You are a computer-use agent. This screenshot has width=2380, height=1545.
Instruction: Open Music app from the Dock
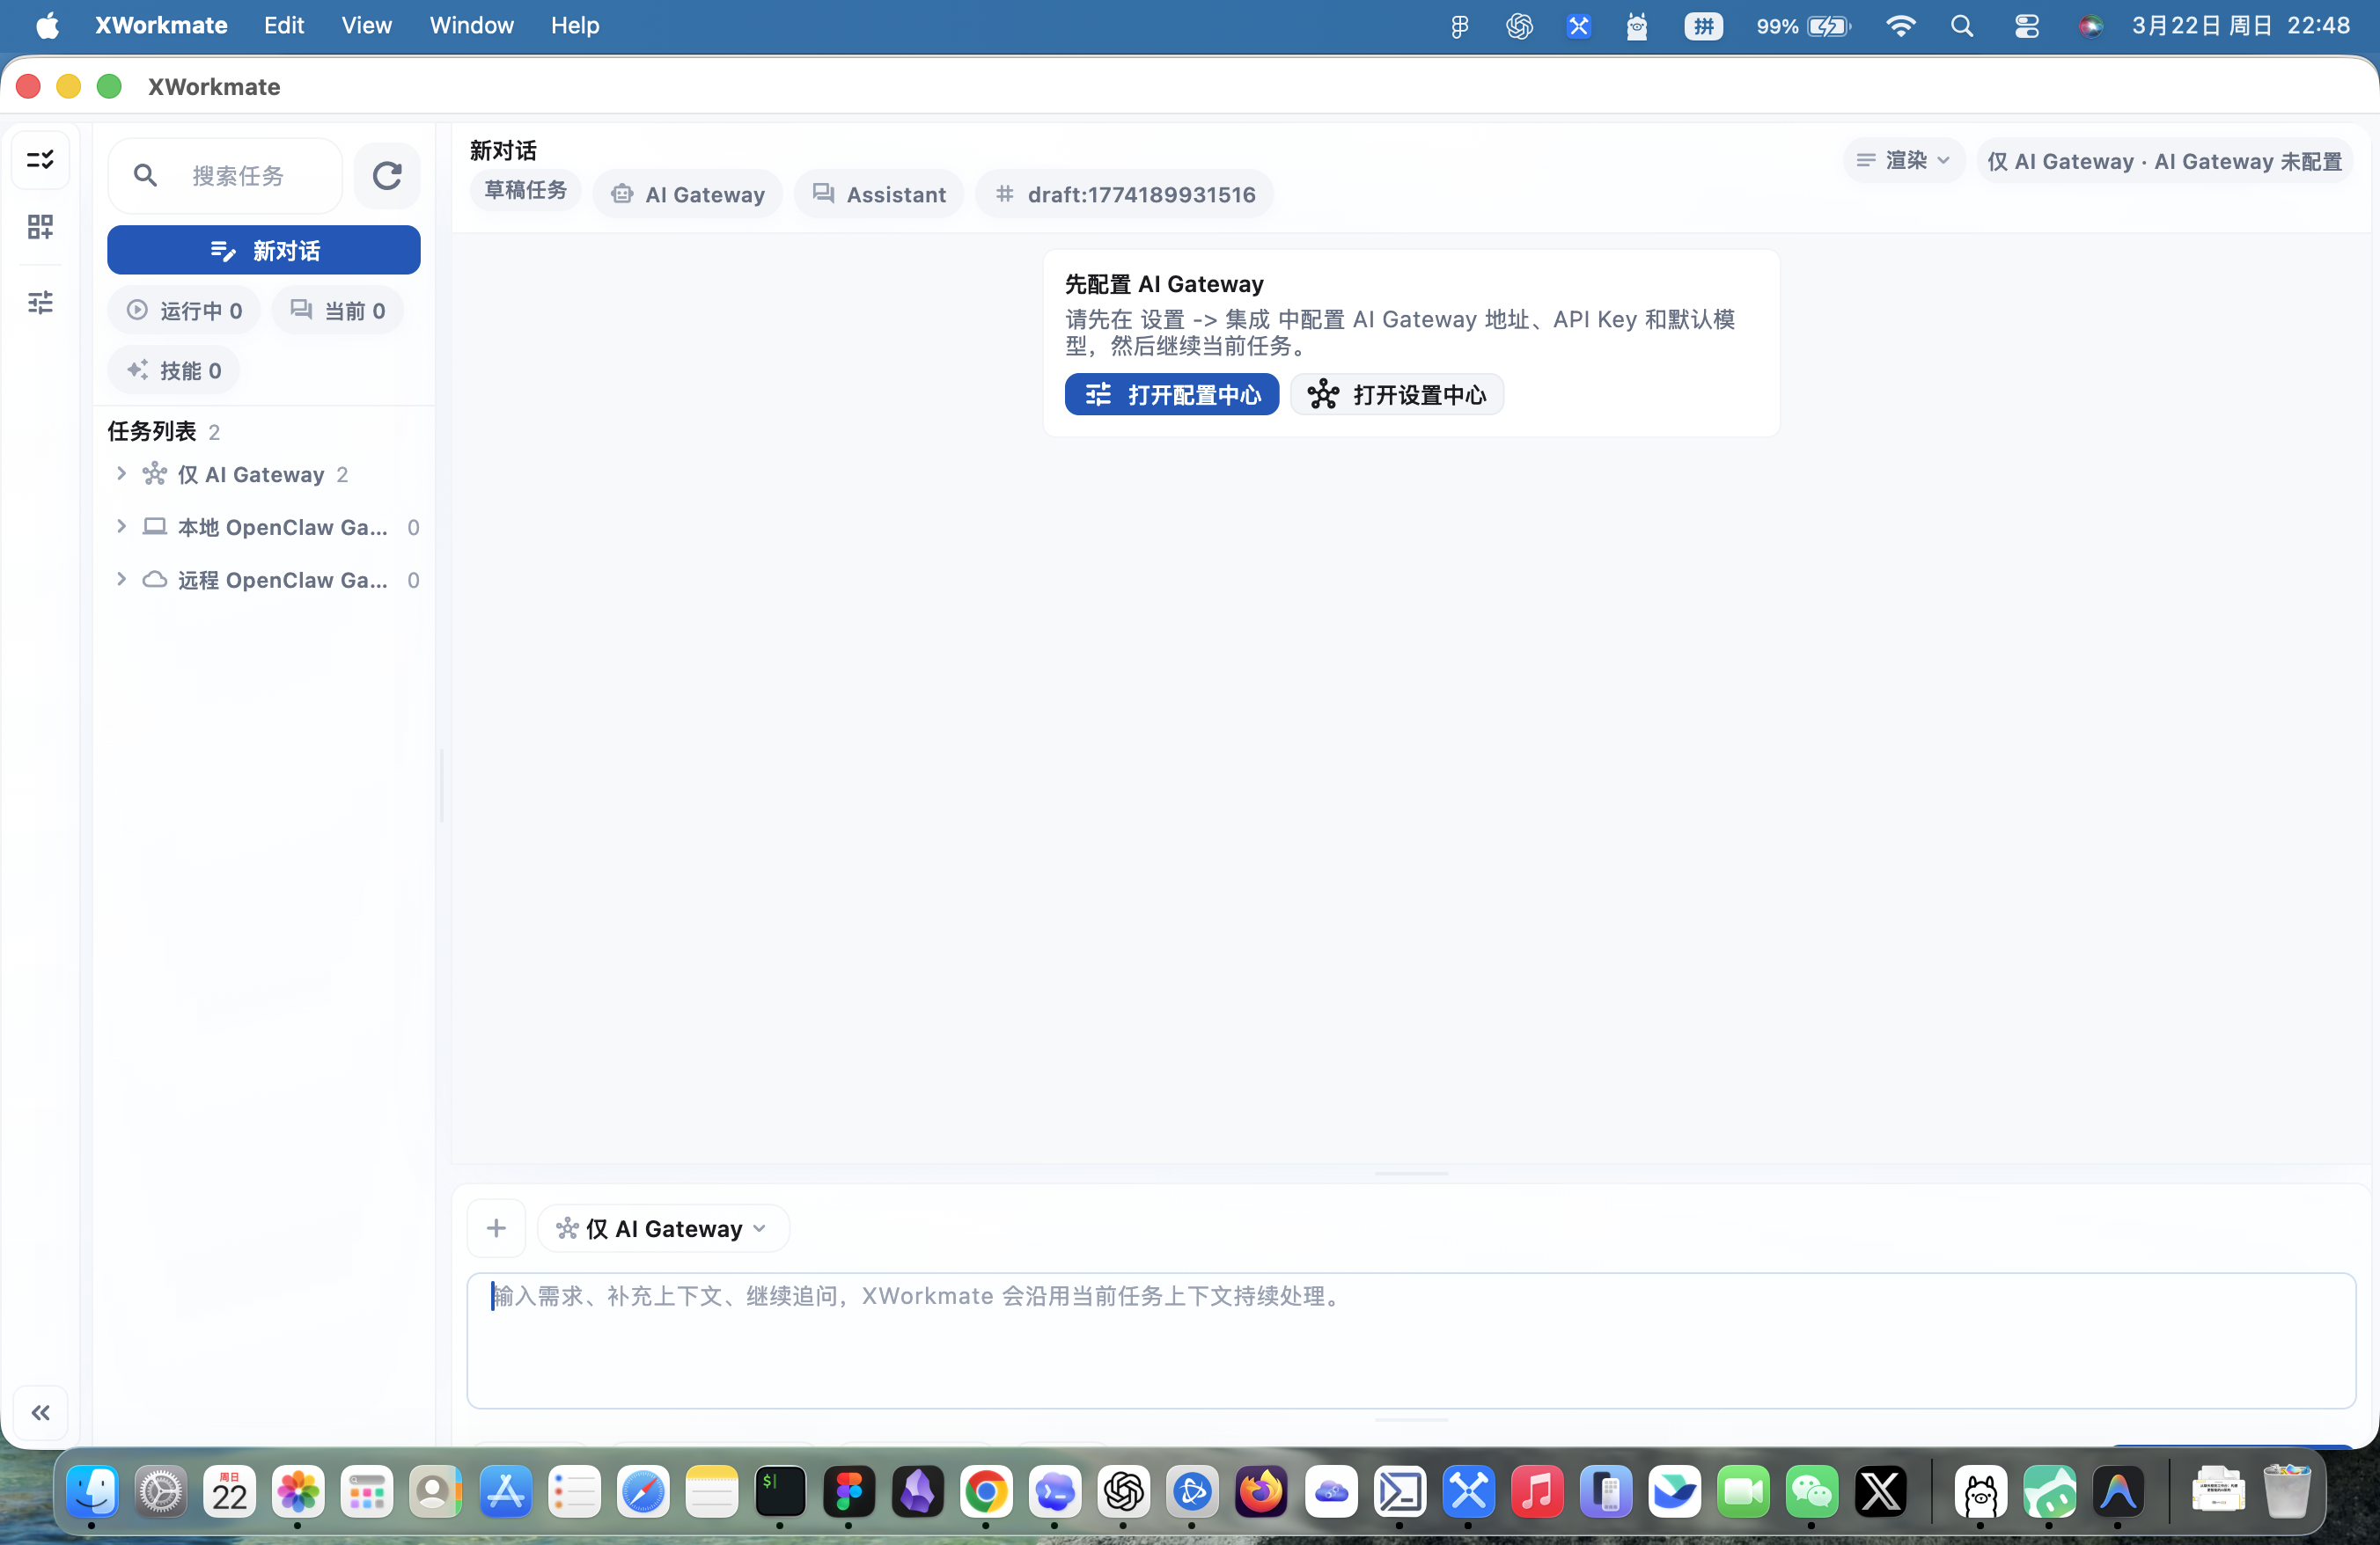pyautogui.click(x=1537, y=1493)
